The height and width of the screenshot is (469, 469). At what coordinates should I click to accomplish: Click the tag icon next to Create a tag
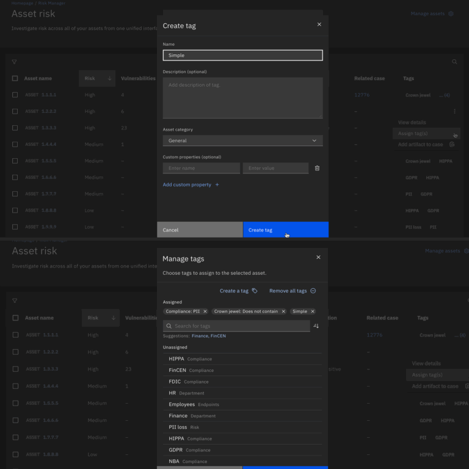(x=255, y=291)
